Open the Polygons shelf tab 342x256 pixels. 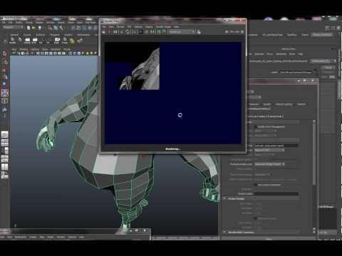click(54, 35)
